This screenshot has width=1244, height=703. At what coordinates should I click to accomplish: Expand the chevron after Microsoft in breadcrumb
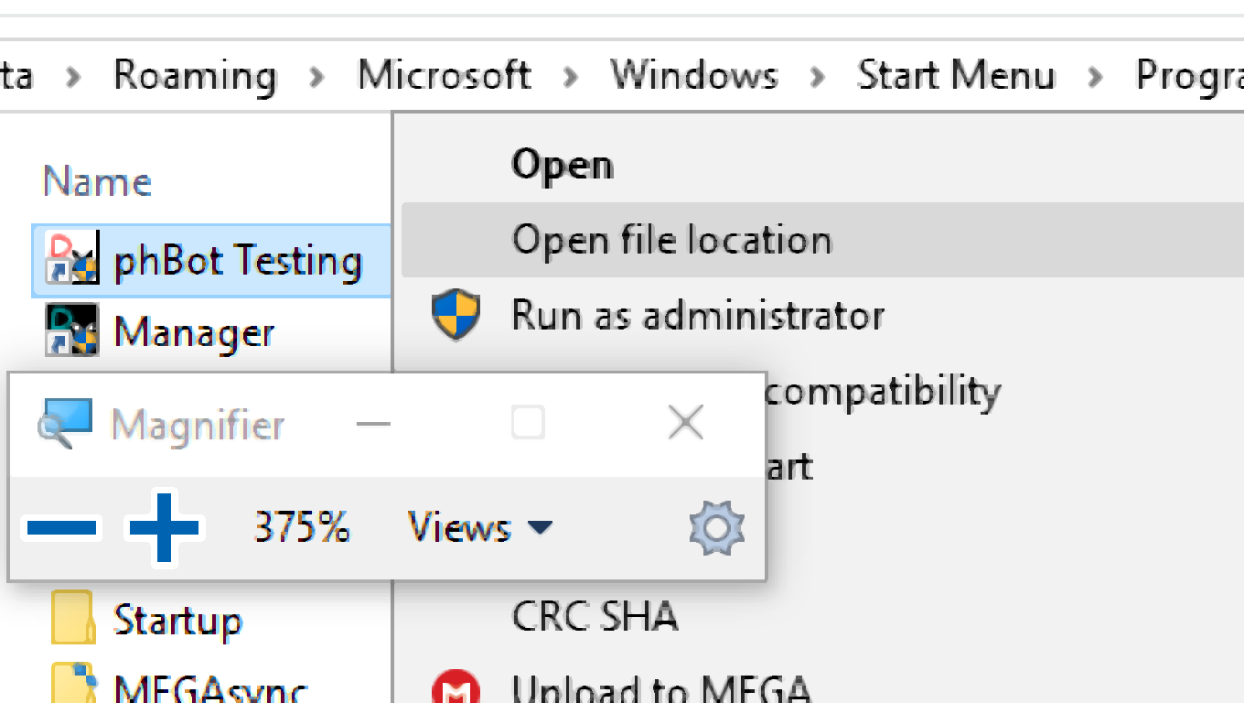coord(571,76)
